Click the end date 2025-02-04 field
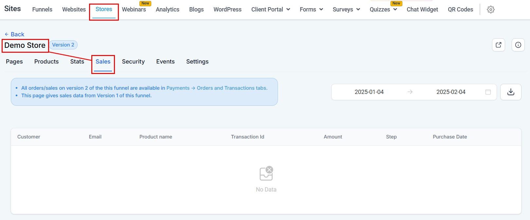 (x=450, y=92)
